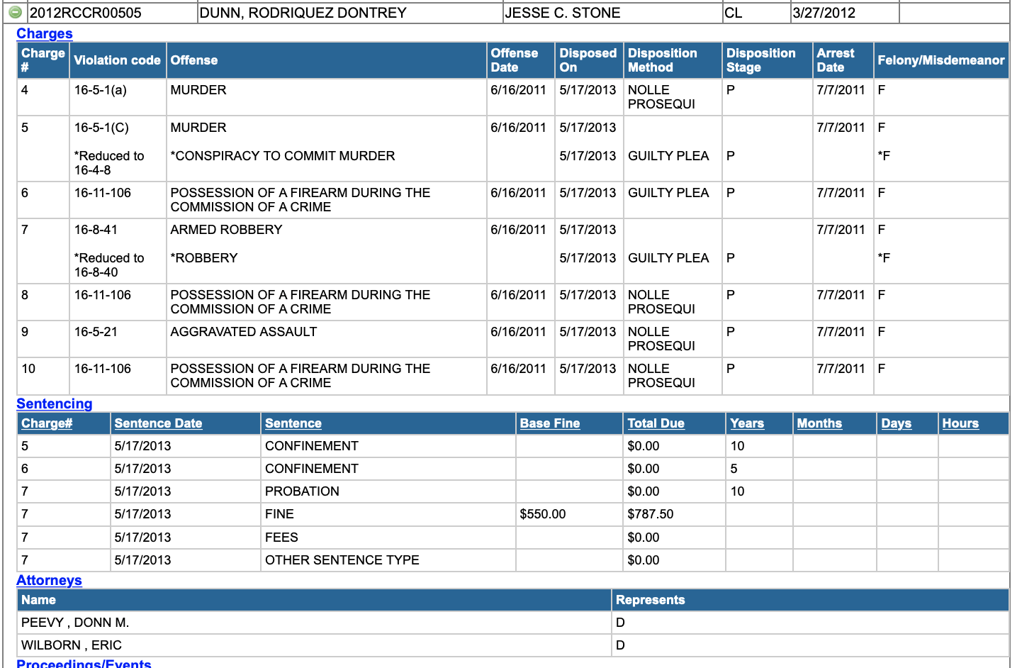Sort by Base Fine column header
The image size is (1022, 668).
click(x=550, y=423)
